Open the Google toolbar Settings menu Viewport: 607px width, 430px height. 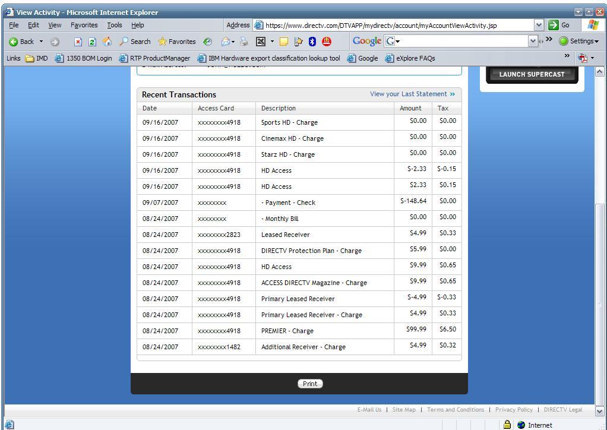[x=578, y=41]
